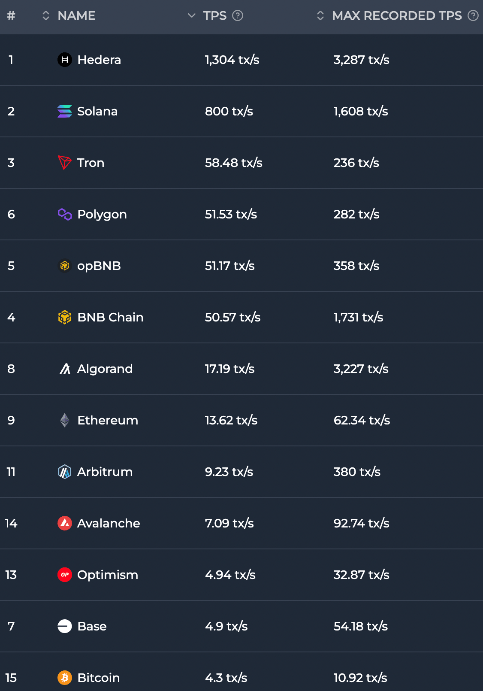The height and width of the screenshot is (691, 483).
Task: Open the opBNB chain link
Action: 99,266
